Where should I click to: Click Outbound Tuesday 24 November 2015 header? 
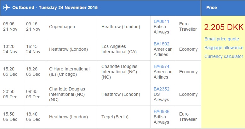click(55, 8)
